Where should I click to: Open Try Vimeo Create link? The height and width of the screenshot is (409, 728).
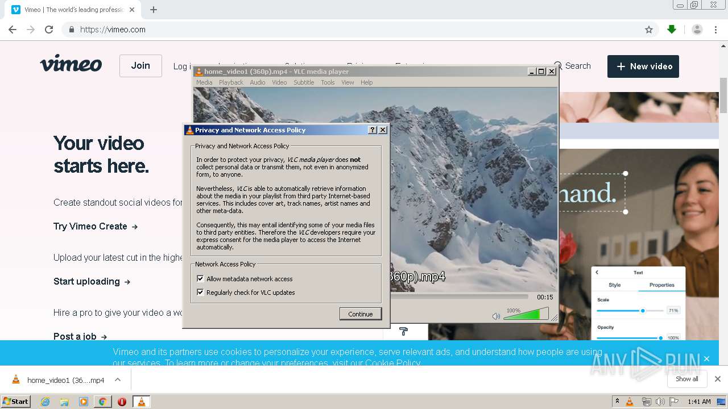pos(96,226)
